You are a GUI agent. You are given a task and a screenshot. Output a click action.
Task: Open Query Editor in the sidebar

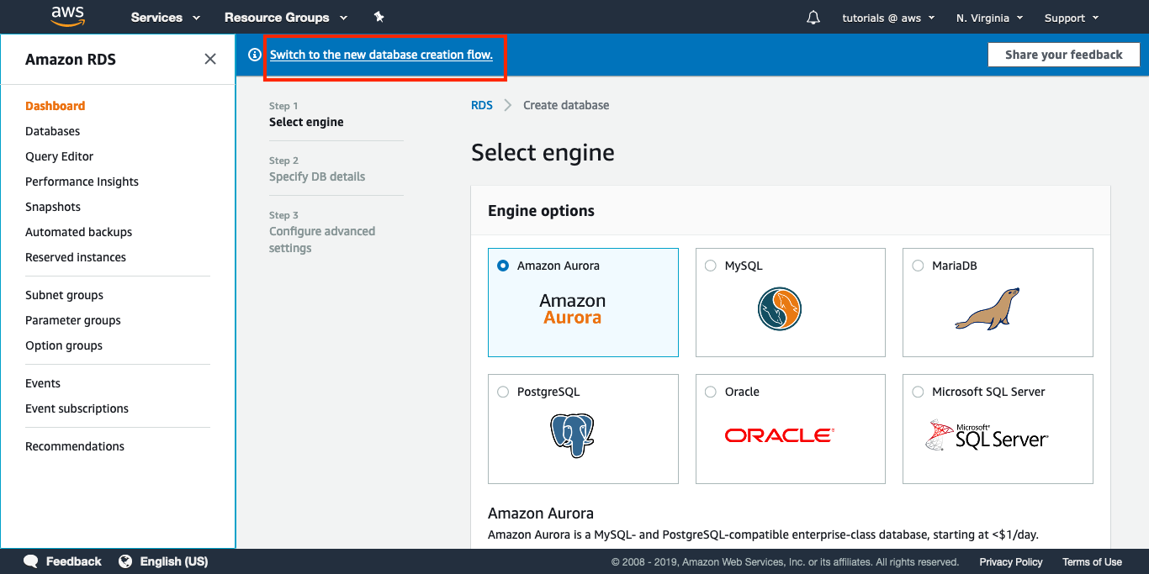[60, 156]
